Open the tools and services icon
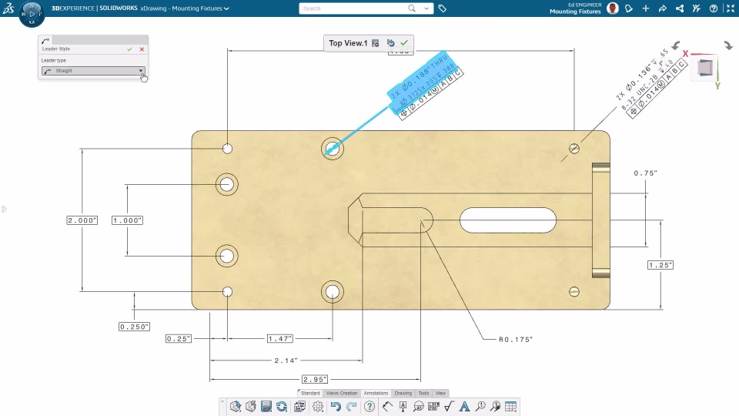The width and height of the screenshot is (739, 416). [697, 8]
